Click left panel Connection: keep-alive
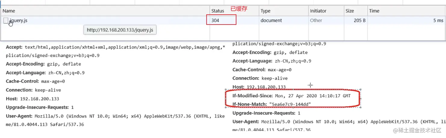This screenshot has height=138, width=446. coord(33,90)
